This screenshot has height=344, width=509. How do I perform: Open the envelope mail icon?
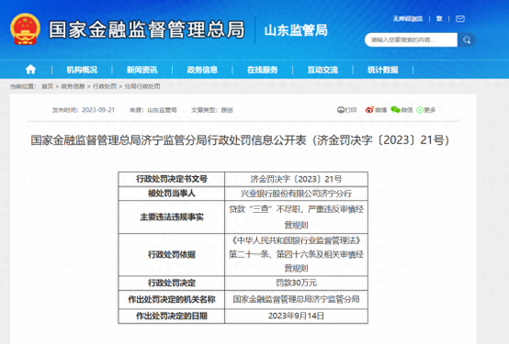460,18
